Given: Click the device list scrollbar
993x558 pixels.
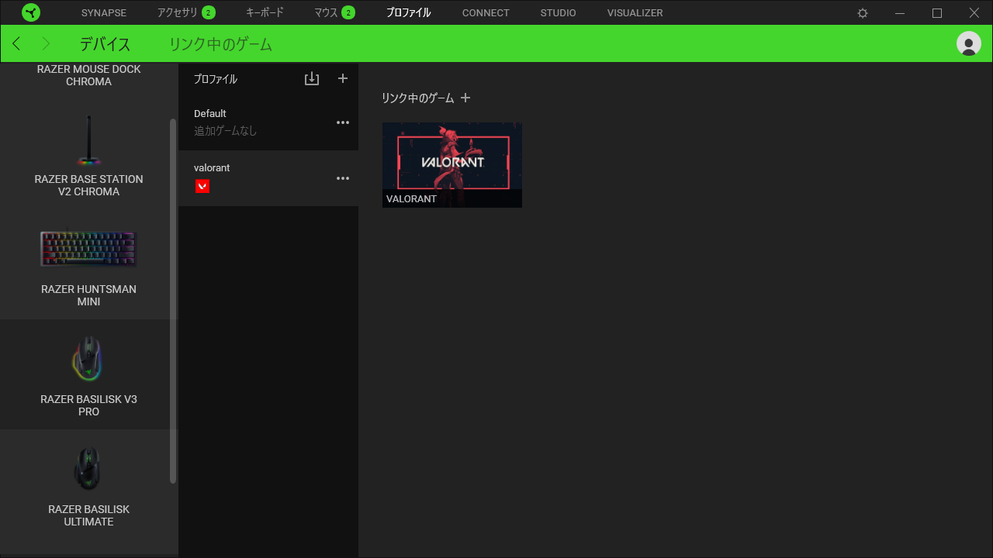Looking at the screenshot, I should pos(173,301).
